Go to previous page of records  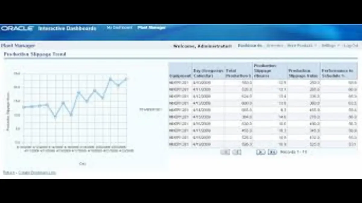click(x=237, y=152)
